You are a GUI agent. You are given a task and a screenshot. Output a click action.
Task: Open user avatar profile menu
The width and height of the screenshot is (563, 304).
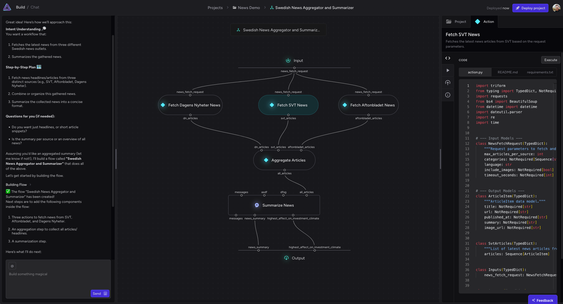pos(556,8)
